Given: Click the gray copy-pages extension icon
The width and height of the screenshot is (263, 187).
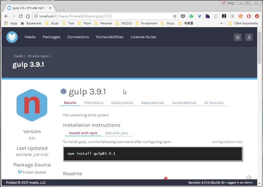Looking at the screenshot, I should tap(216, 16).
